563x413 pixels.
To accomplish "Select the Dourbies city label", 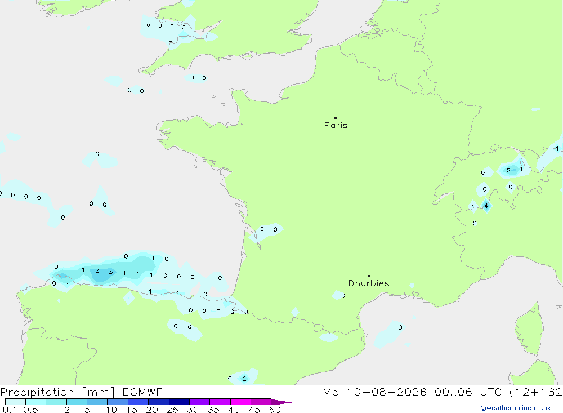I will click(x=369, y=283).
